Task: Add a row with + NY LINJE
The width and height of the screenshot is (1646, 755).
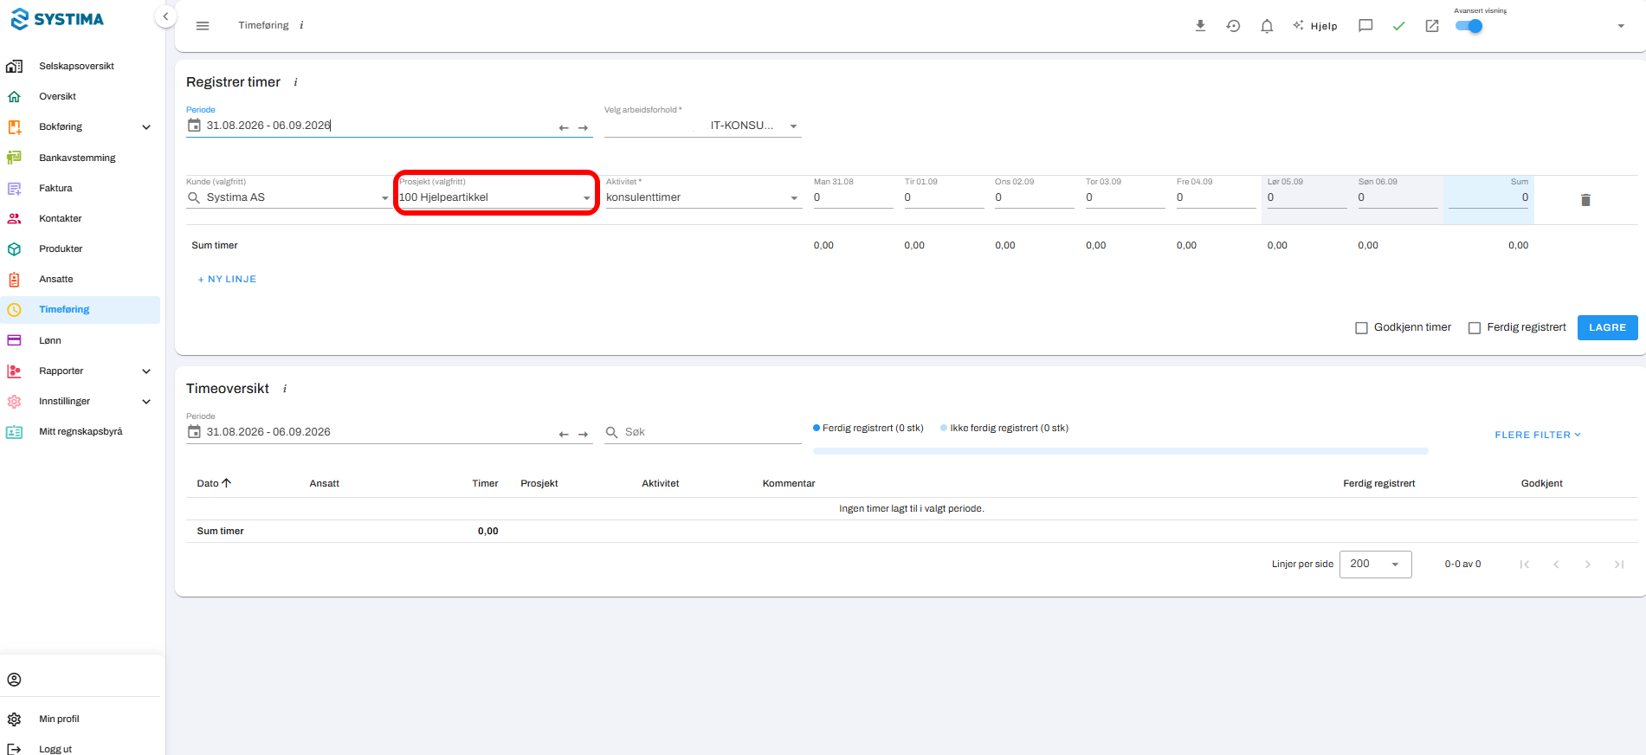Action: tap(227, 280)
